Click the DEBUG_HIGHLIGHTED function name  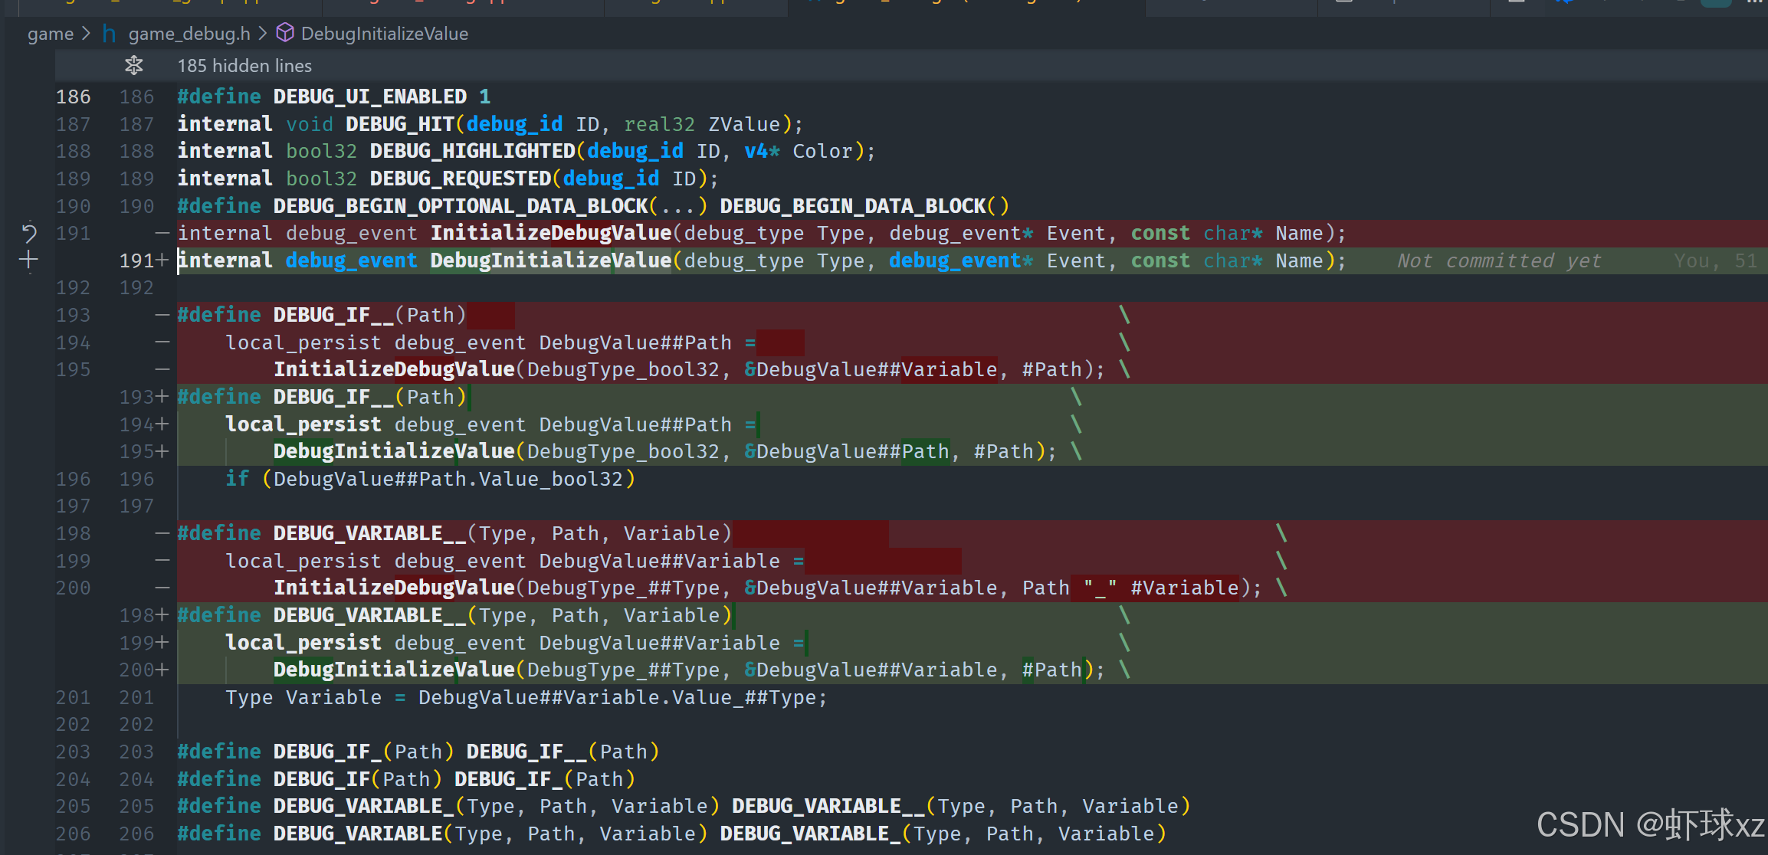[x=472, y=151]
